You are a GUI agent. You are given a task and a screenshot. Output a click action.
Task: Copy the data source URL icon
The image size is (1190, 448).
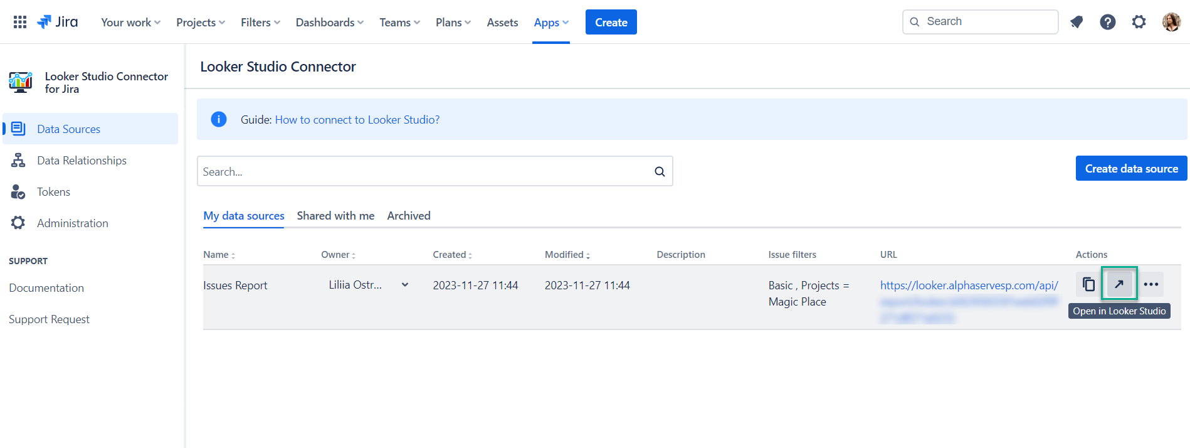(x=1089, y=284)
